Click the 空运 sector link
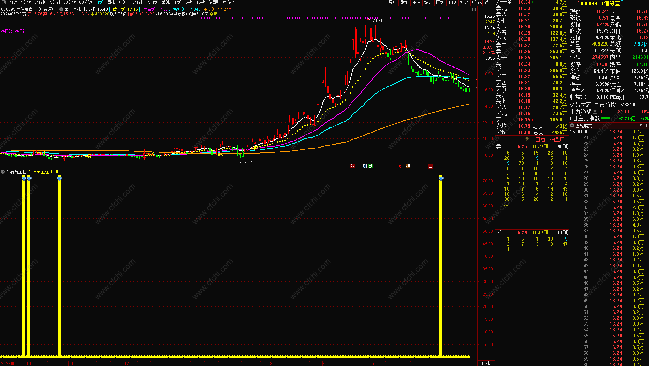The height and width of the screenshot is (366, 649). coord(214,14)
